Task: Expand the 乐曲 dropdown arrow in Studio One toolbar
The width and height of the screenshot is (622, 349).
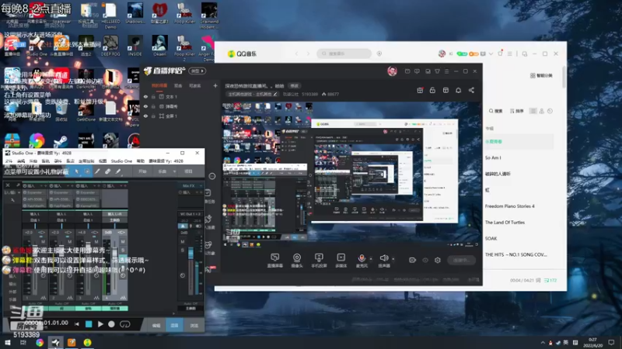Action: click(x=174, y=171)
